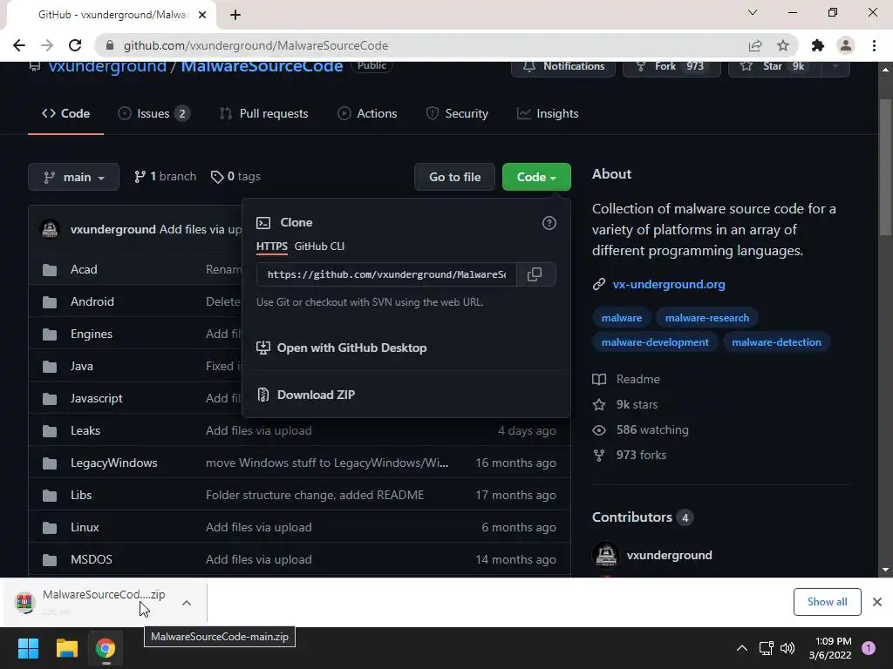Close the downloads bar

[877, 602]
